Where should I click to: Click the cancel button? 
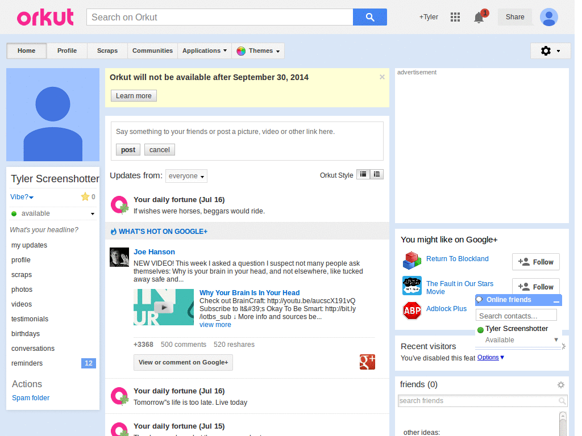click(160, 150)
